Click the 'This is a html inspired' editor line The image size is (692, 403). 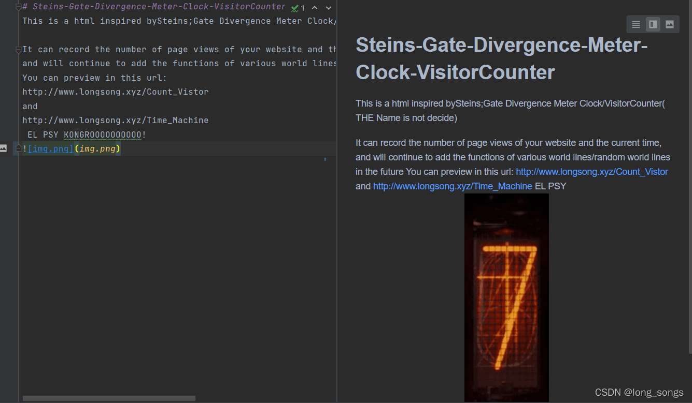[x=179, y=21]
